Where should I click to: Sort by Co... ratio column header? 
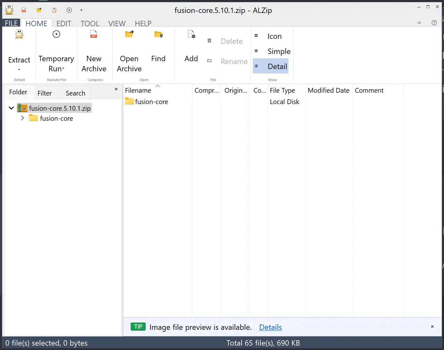point(259,90)
